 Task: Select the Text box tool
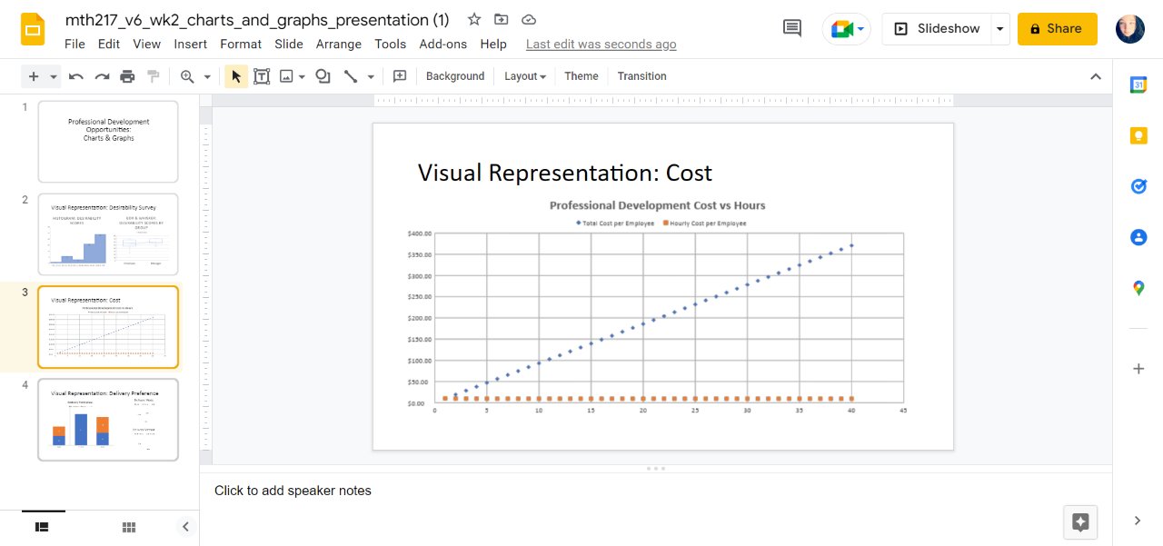pos(262,76)
